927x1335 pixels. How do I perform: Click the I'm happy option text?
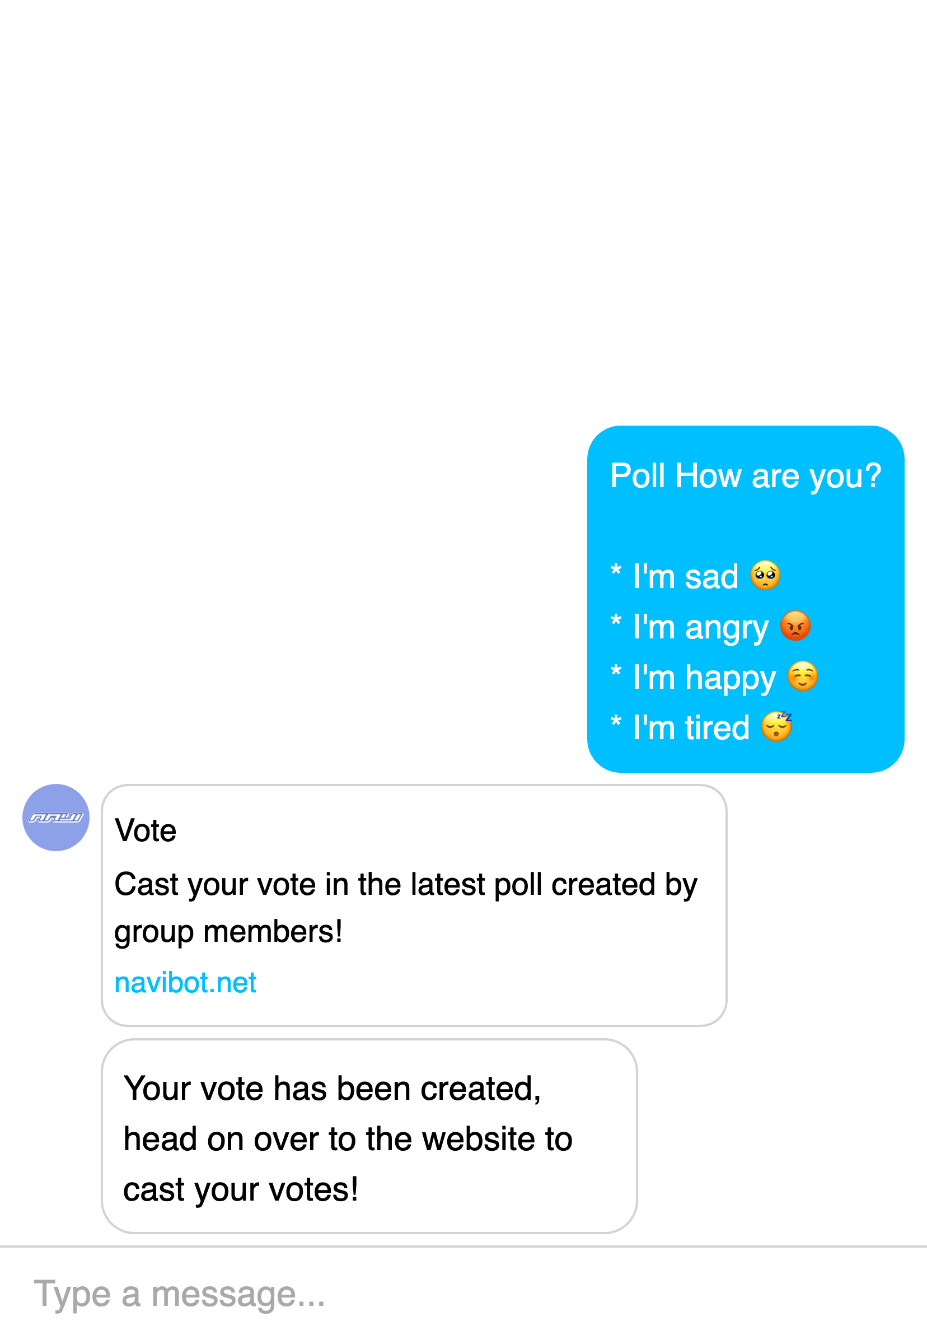coord(704,678)
